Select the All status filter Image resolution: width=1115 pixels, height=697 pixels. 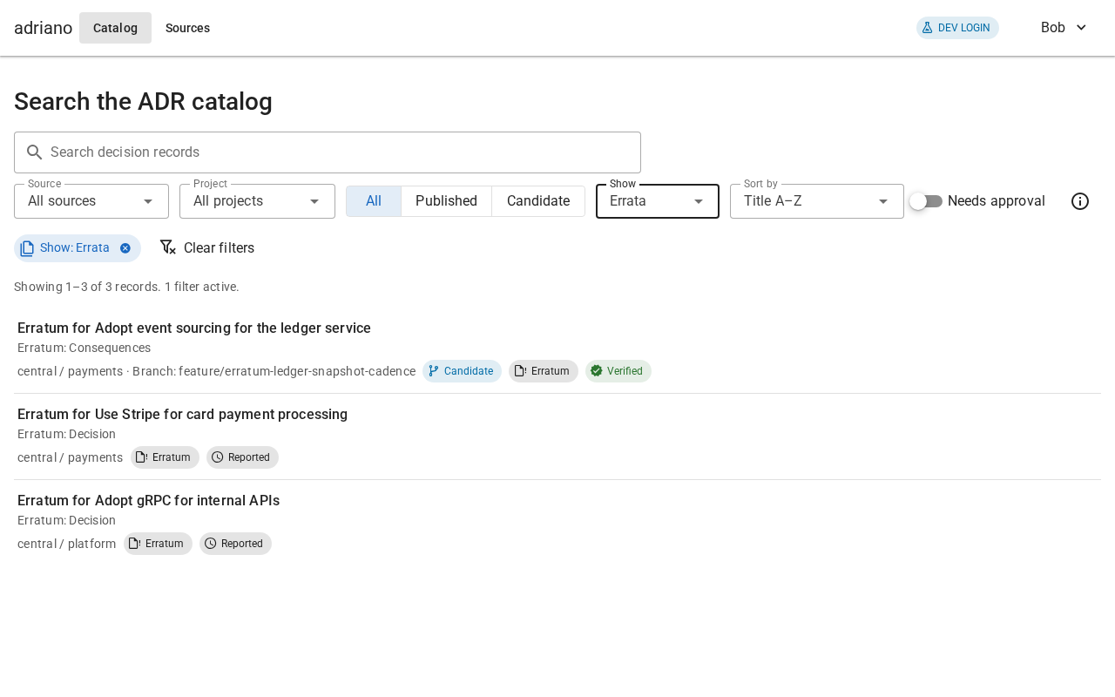point(374,201)
